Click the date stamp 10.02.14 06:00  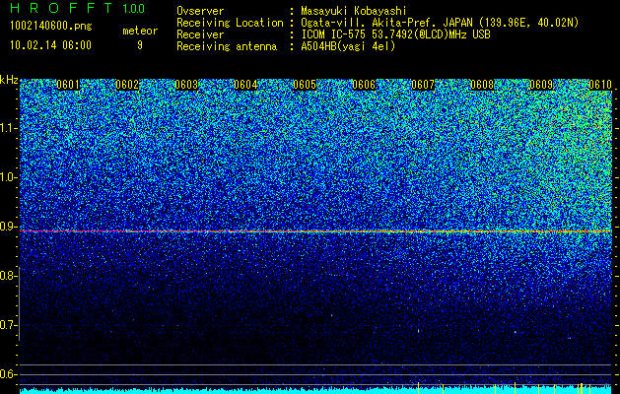click(50, 45)
